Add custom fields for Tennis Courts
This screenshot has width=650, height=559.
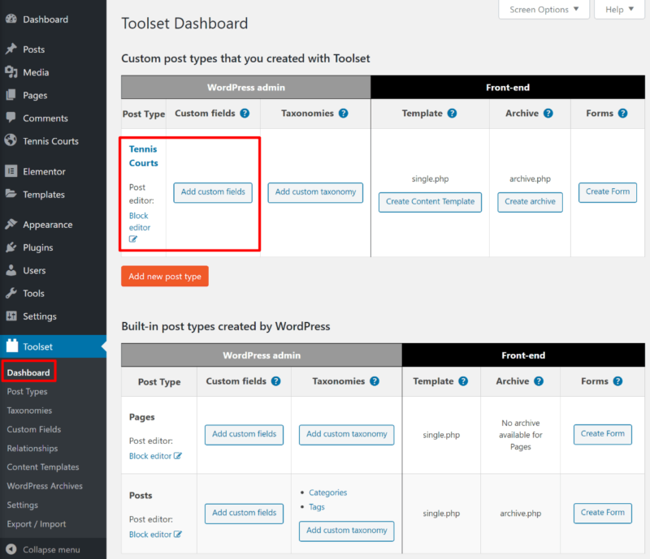tap(213, 192)
